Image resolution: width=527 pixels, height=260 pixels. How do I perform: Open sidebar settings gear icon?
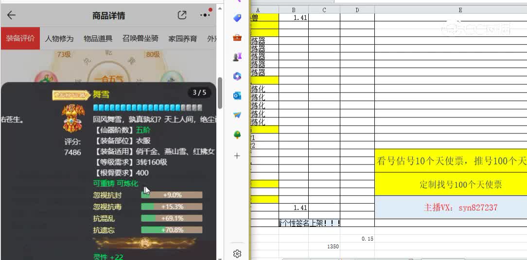tap(237, 253)
